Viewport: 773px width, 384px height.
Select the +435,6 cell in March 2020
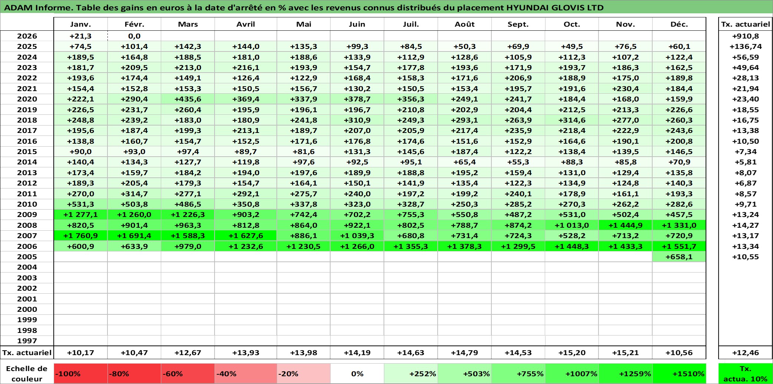pyautogui.click(x=188, y=99)
